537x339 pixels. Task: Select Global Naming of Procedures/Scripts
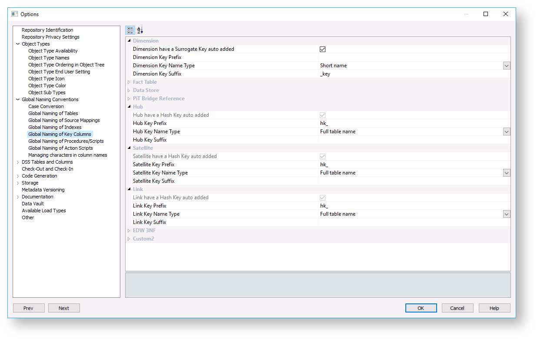click(x=66, y=141)
